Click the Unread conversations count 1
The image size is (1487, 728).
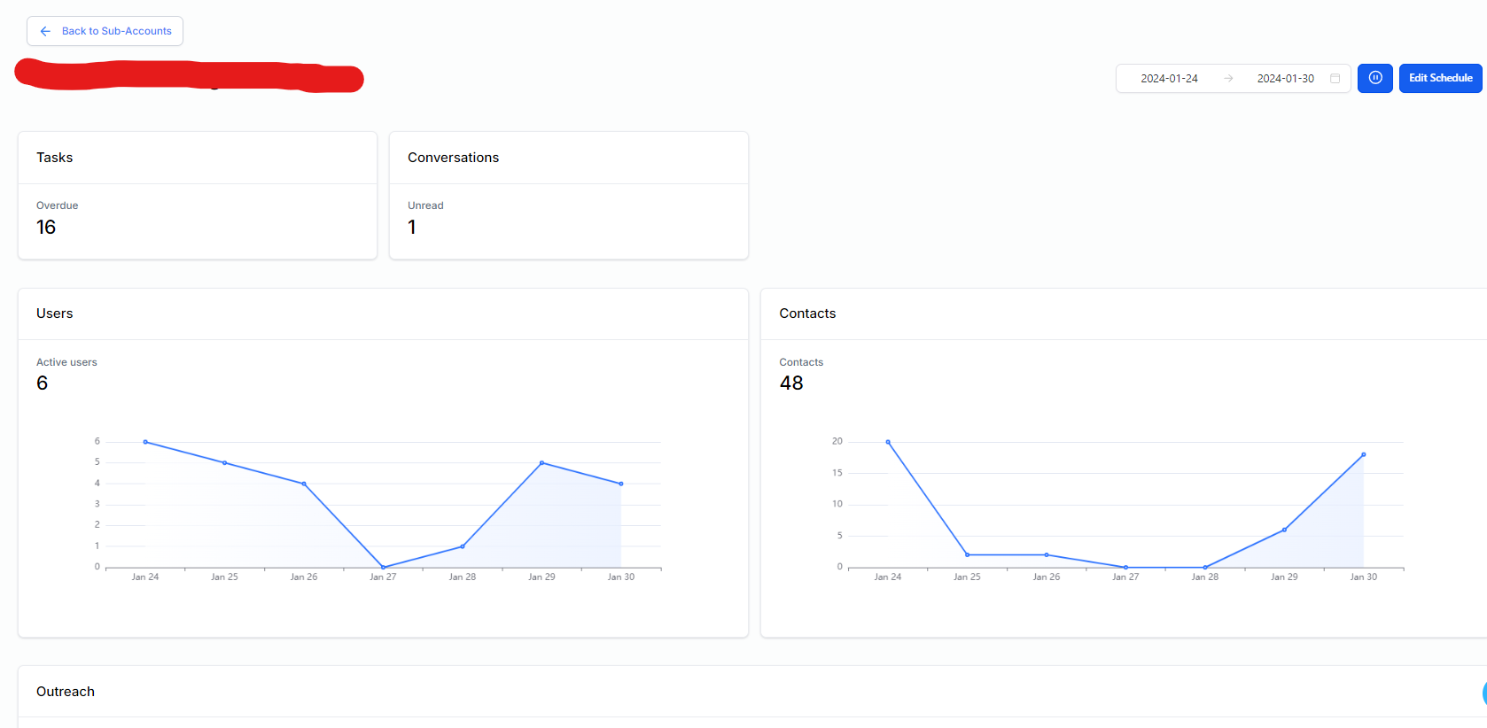412,228
